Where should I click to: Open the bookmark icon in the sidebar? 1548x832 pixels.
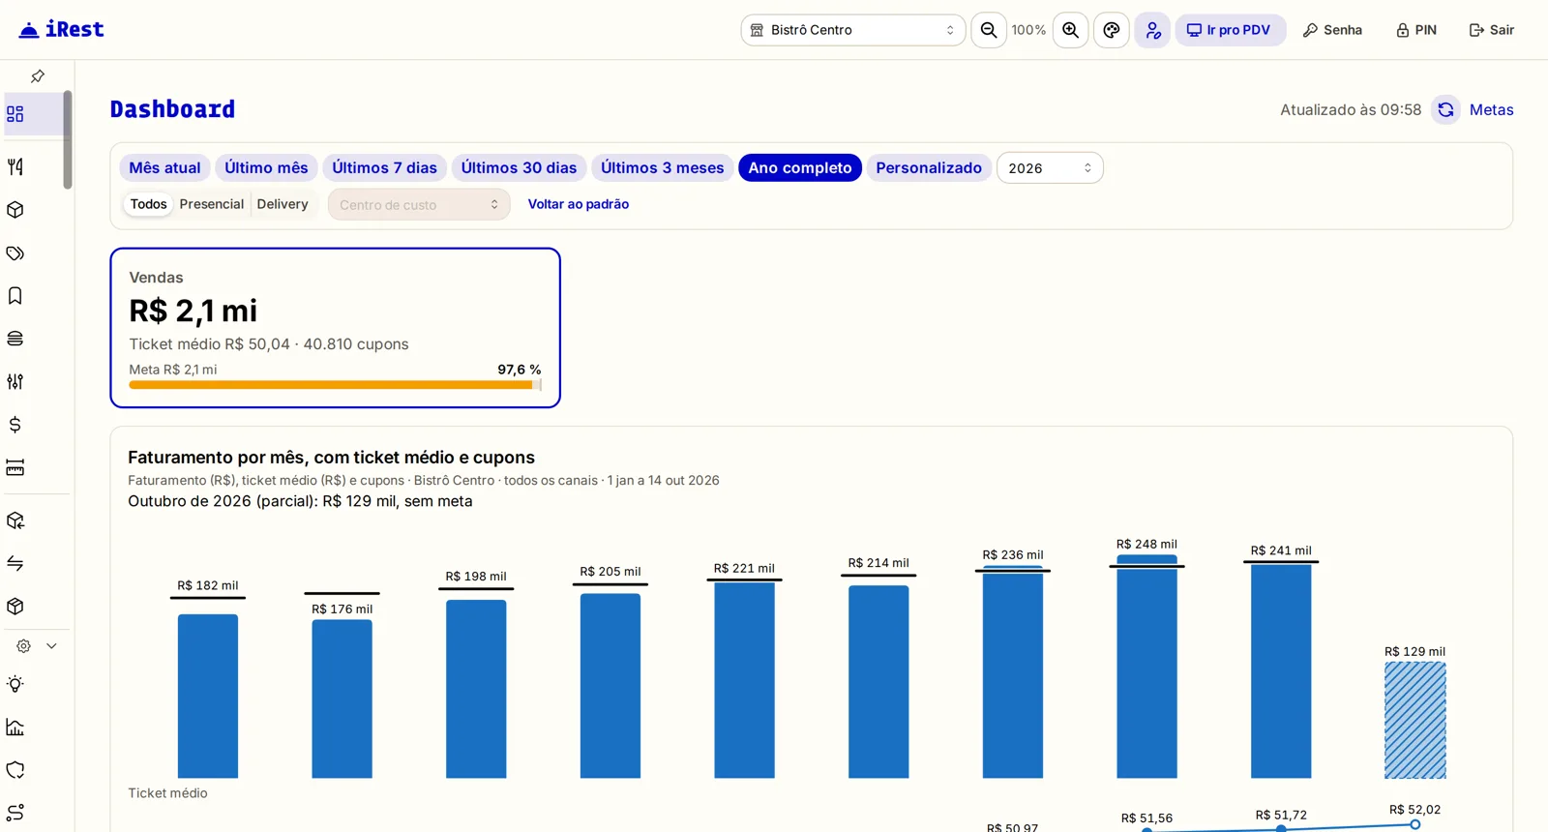[x=15, y=296]
